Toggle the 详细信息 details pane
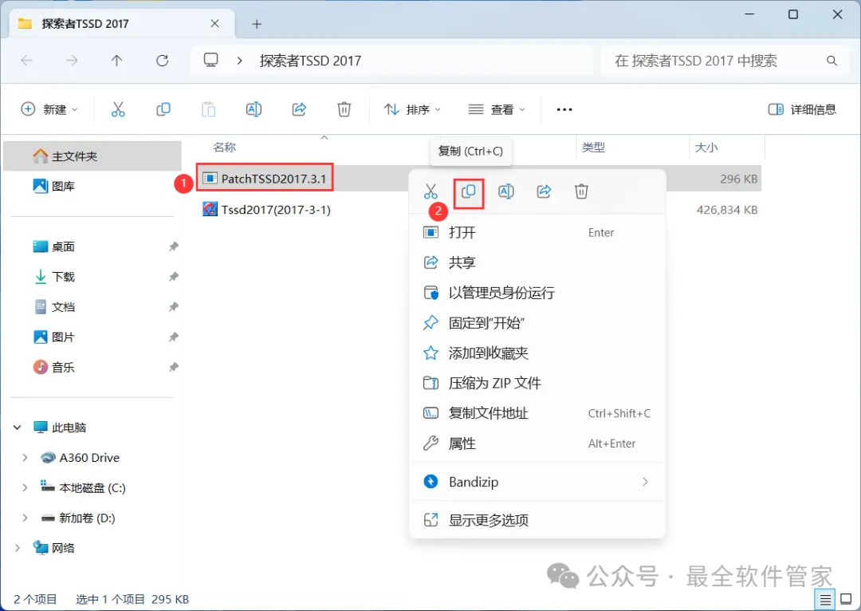This screenshot has width=861, height=611. [x=802, y=109]
